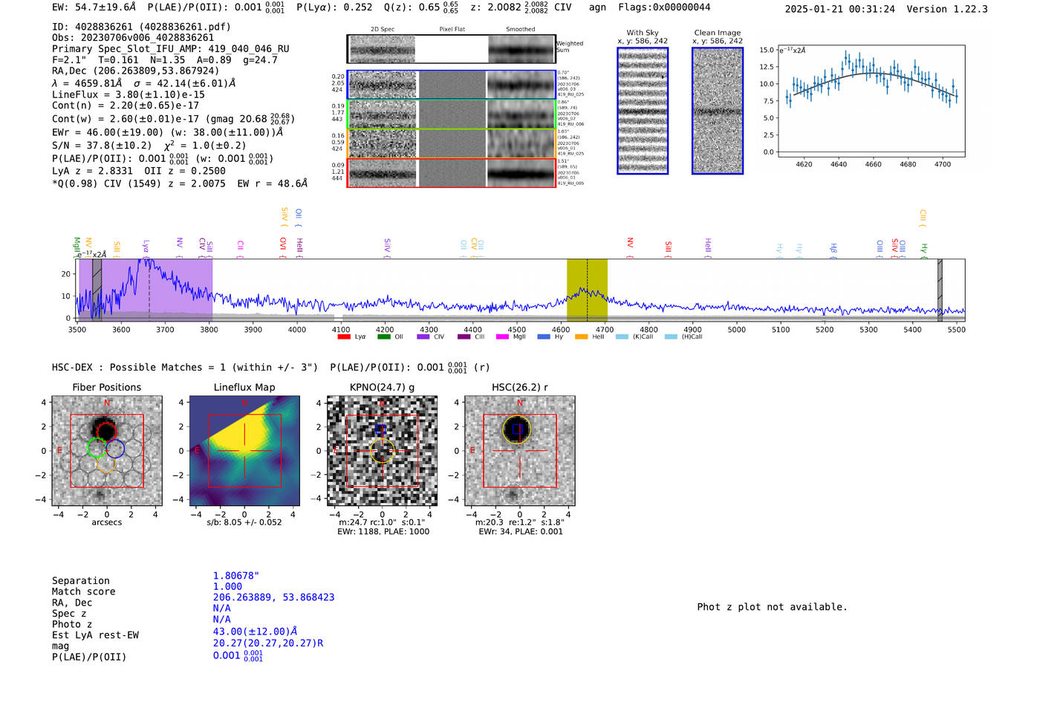Image resolution: width=1040 pixels, height=708 pixels.
Task: Click the Gaussian line fit plot
Action: point(873,100)
